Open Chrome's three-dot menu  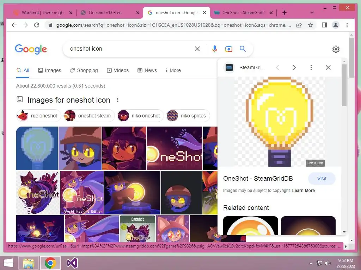[347, 25]
